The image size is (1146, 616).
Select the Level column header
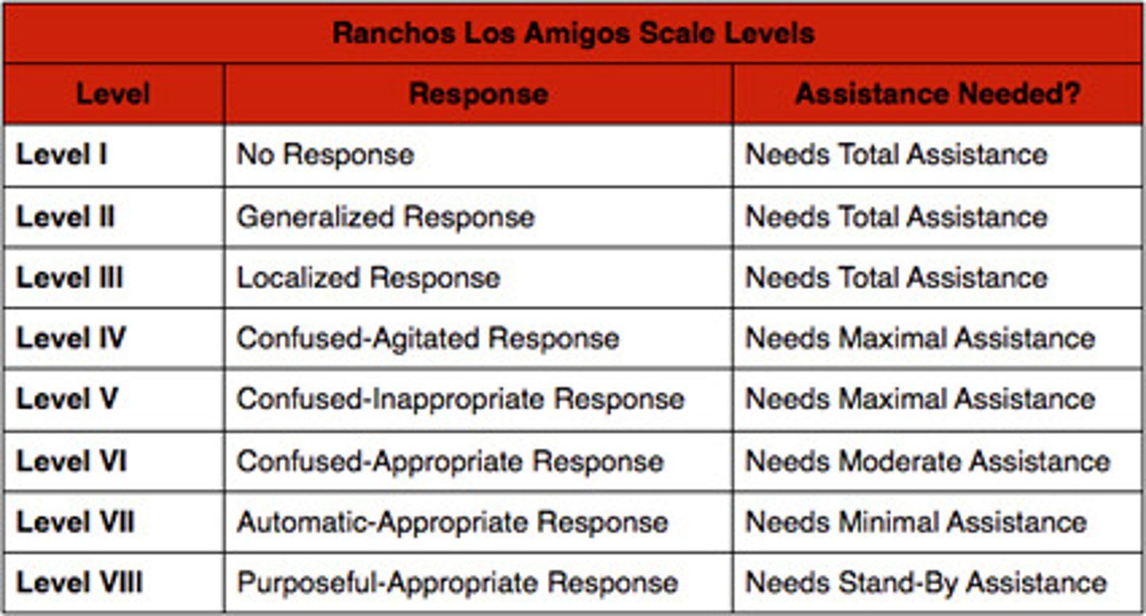113,94
